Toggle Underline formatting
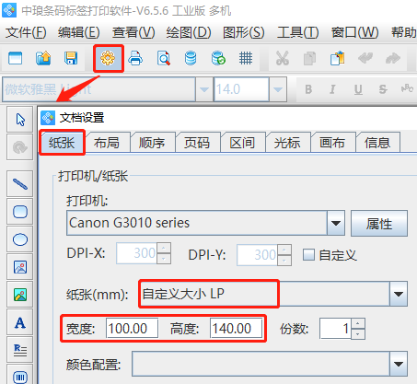This screenshot has height=384, width=417. [358, 89]
